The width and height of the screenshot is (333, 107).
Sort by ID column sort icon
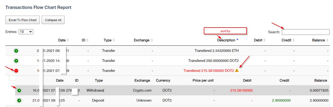88,40
